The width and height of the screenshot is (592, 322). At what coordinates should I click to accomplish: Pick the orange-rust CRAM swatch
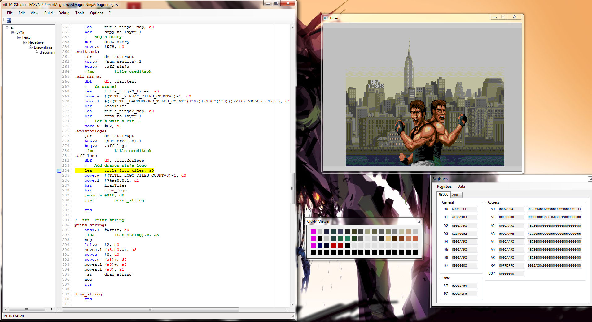pyautogui.click(x=415, y=238)
